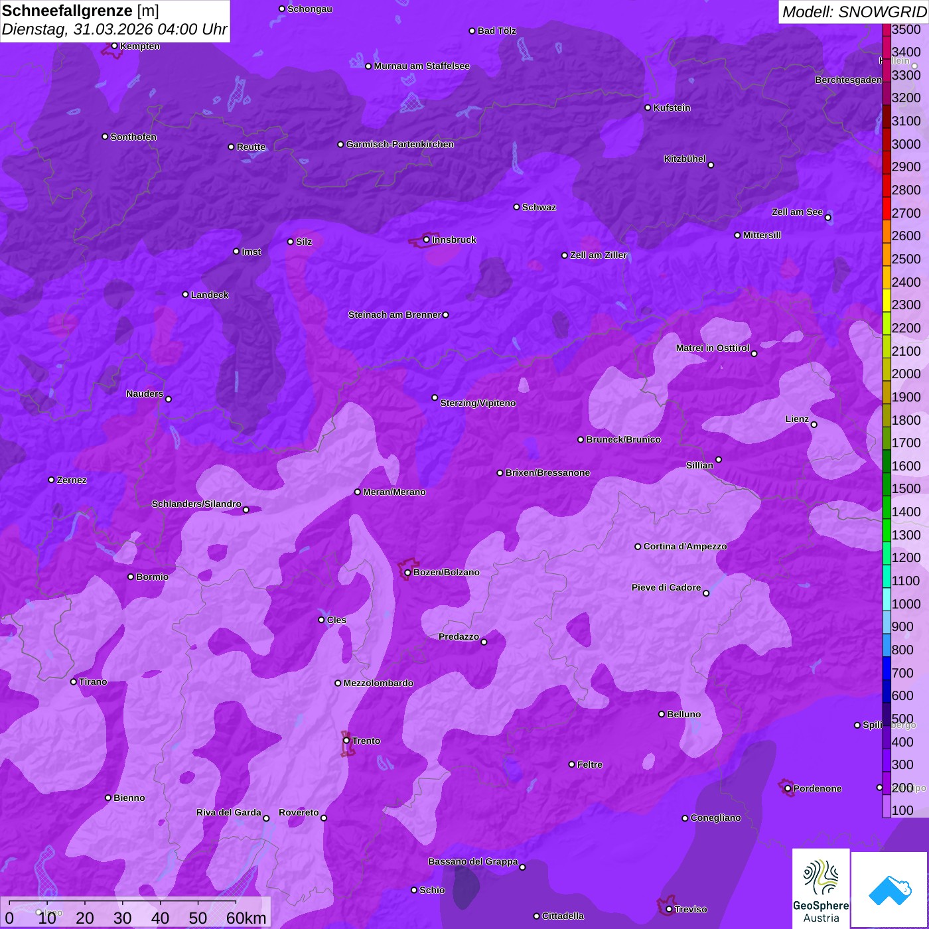Click the Kempten city marker

(114, 46)
